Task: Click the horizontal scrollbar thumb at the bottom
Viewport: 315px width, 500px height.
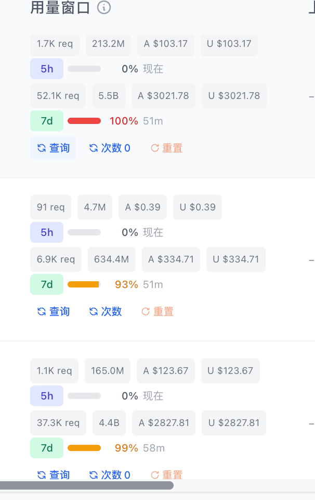Action: coord(86,485)
